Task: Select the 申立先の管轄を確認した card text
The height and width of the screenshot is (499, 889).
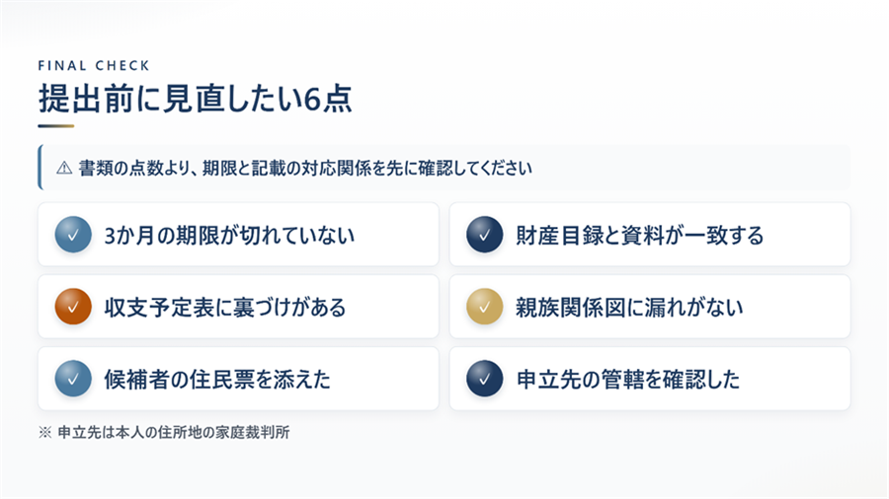Action: coord(628,380)
